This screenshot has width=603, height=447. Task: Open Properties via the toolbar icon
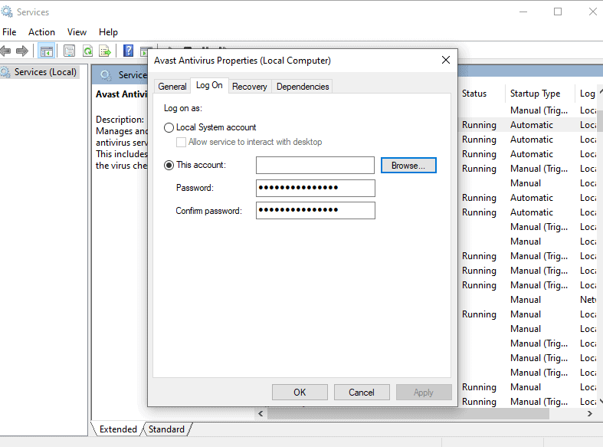70,51
